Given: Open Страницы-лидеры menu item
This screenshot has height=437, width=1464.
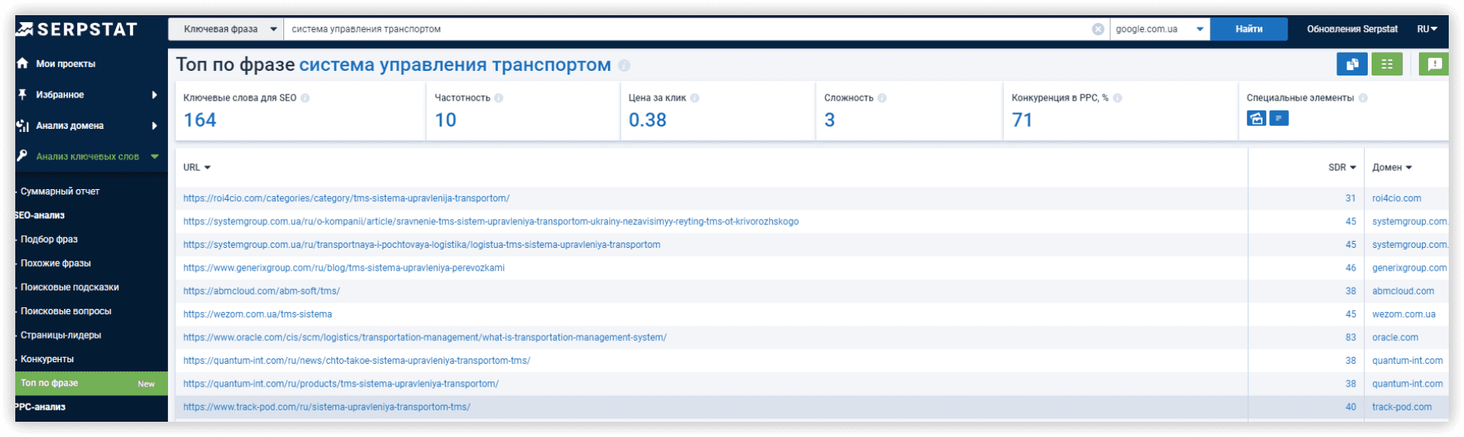Looking at the screenshot, I should (x=61, y=335).
